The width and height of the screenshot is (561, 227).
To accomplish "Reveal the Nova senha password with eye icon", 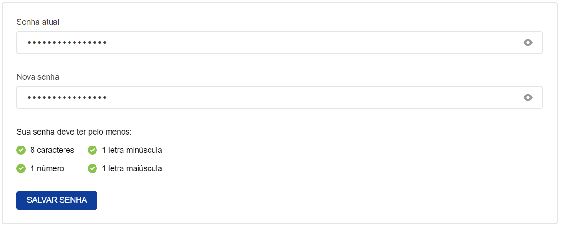I will pos(528,97).
